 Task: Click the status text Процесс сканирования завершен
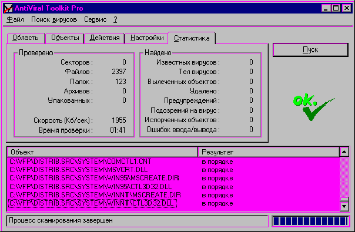click(61, 220)
